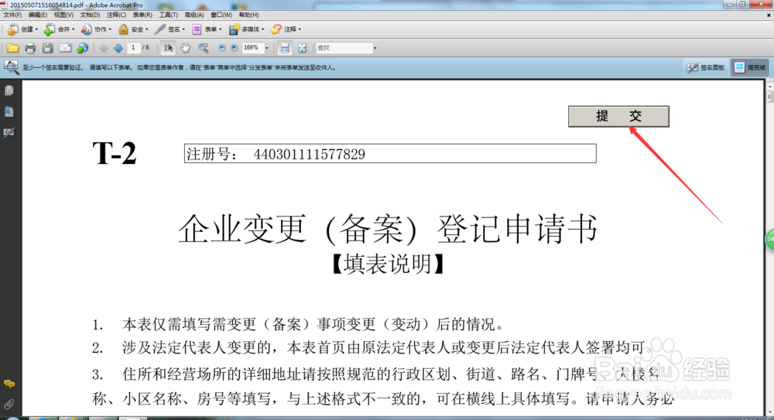
Task: Click the zoom out minus button
Action: (x=222, y=48)
